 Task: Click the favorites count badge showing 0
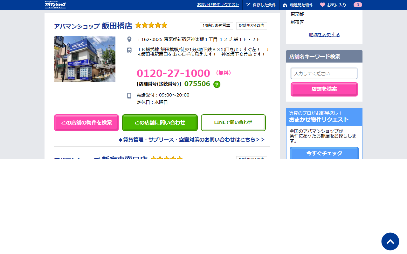(x=358, y=5)
